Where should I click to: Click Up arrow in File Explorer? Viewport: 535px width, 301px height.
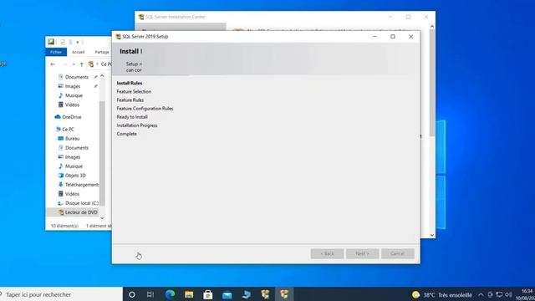click(82, 64)
